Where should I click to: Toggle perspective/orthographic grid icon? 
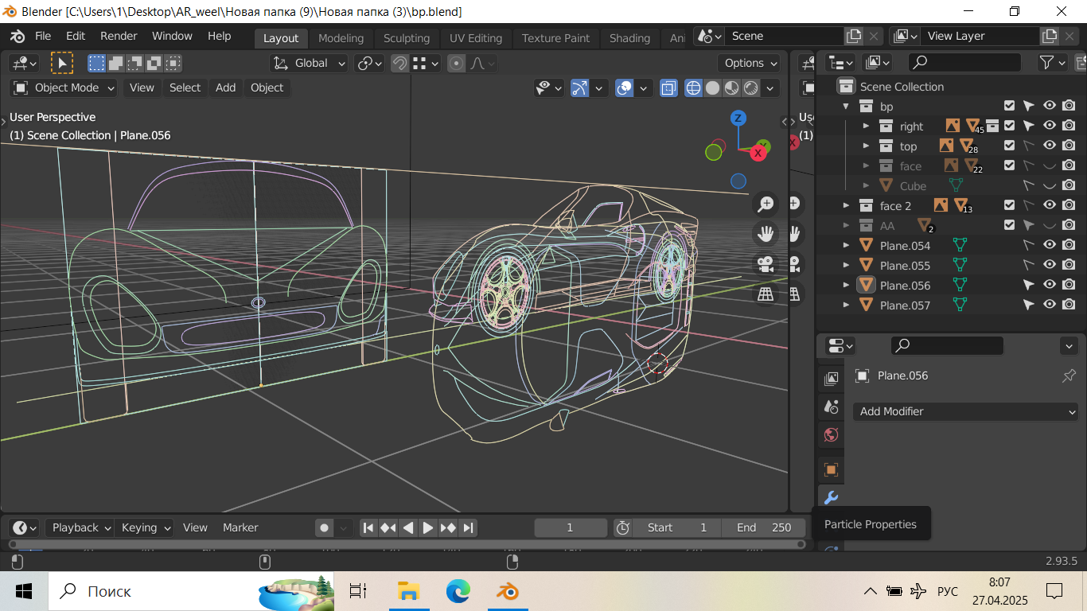766,294
